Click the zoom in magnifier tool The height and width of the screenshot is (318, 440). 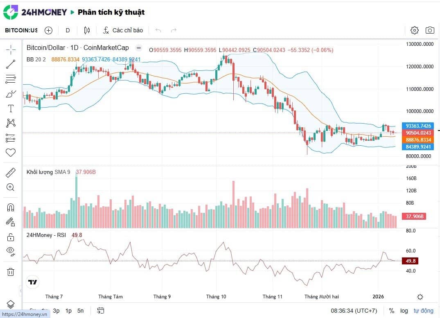pyautogui.click(x=11, y=187)
